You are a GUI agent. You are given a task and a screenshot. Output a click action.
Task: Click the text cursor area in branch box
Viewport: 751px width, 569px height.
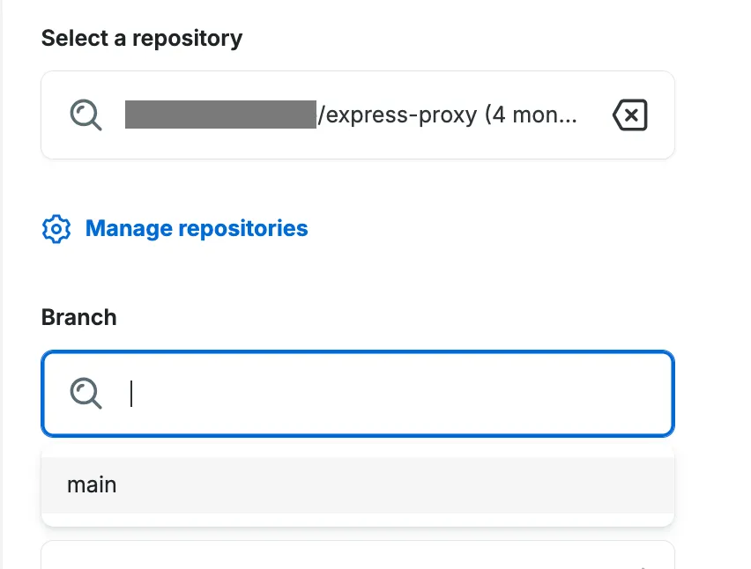coord(130,394)
